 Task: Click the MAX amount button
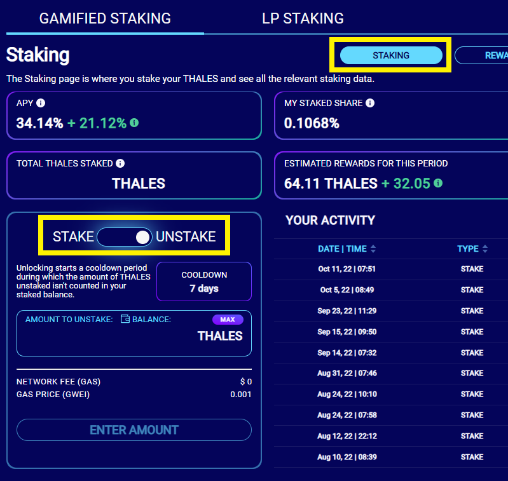point(228,320)
